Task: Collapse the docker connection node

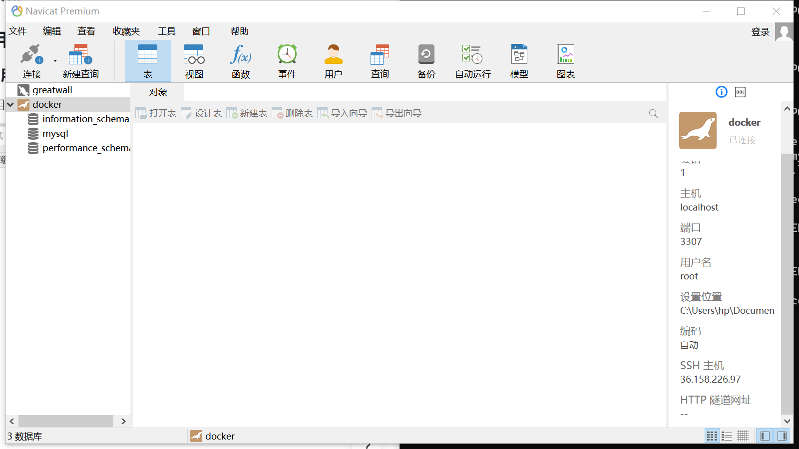Action: pyautogui.click(x=10, y=105)
